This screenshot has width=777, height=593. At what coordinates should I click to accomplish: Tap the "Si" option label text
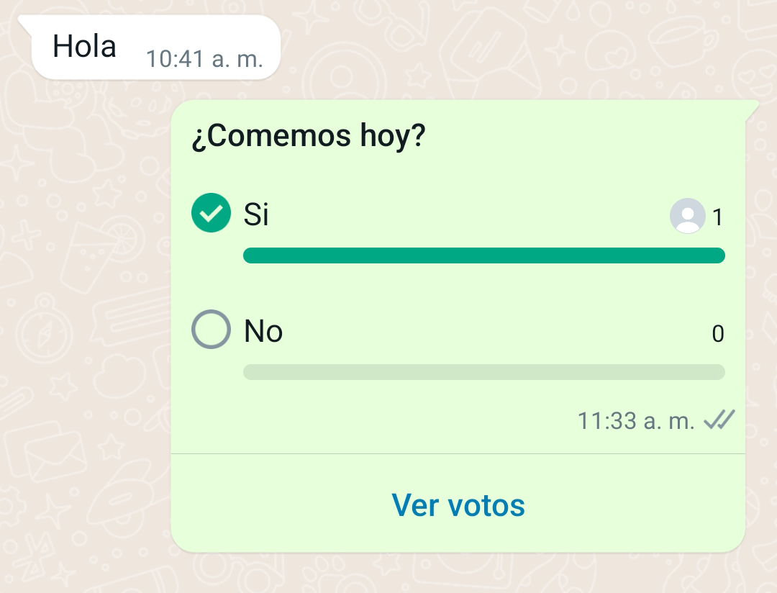(256, 214)
